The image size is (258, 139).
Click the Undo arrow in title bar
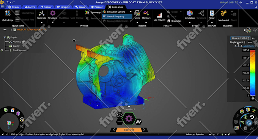click(x=8, y=2)
